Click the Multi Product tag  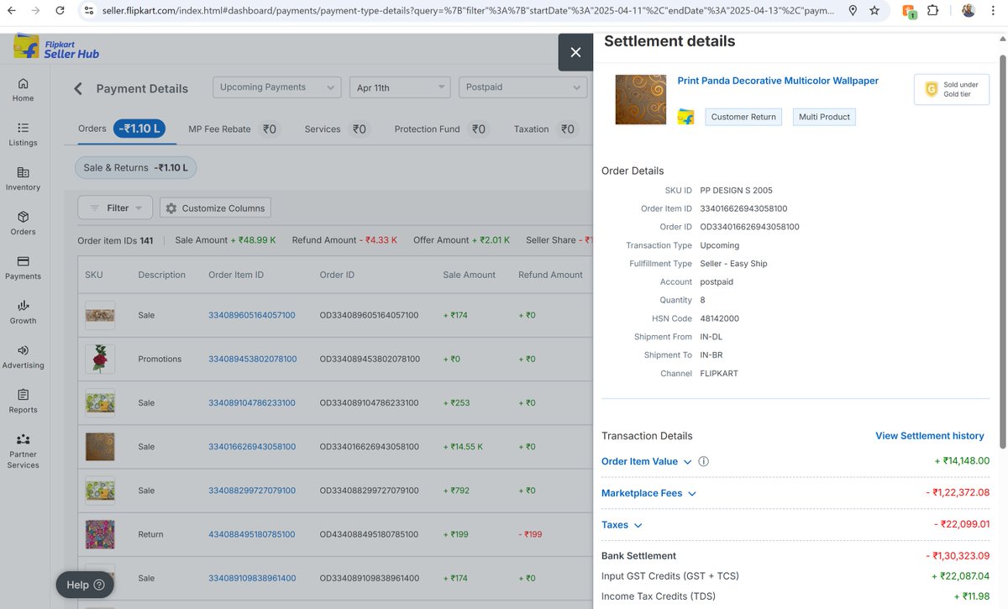tap(824, 117)
